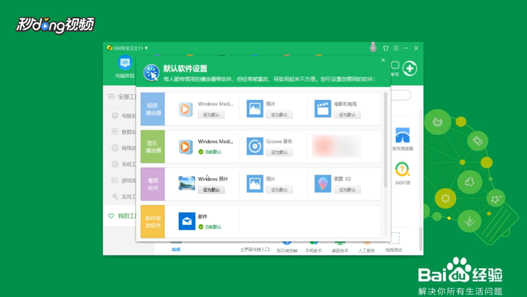The image size is (527, 297).
Task: Select 看图软件 category tile
Action: (153, 184)
